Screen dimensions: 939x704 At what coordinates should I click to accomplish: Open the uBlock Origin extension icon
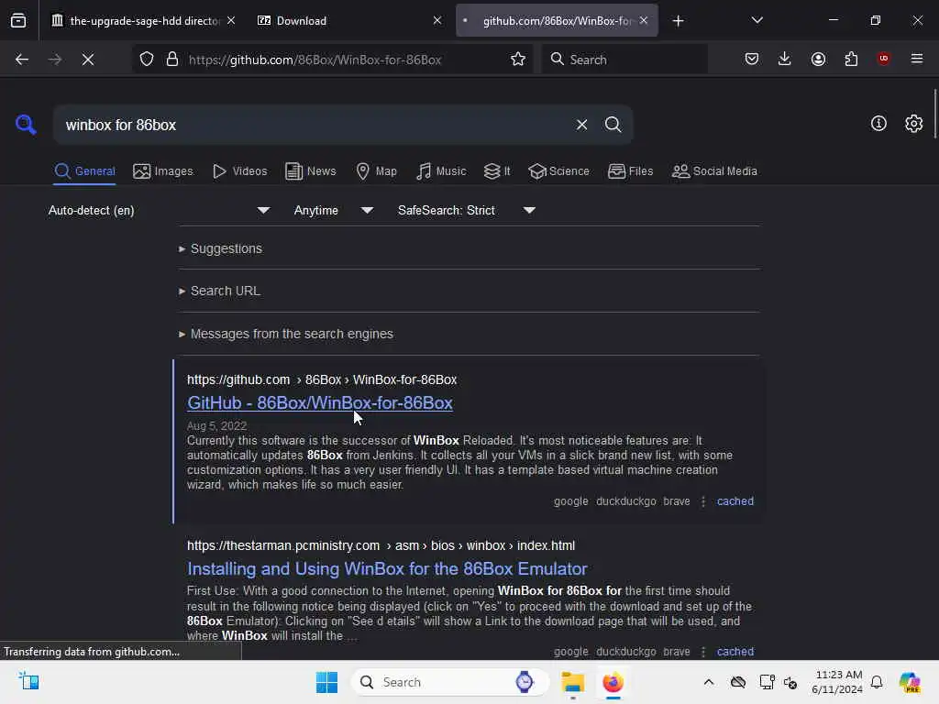coord(883,59)
